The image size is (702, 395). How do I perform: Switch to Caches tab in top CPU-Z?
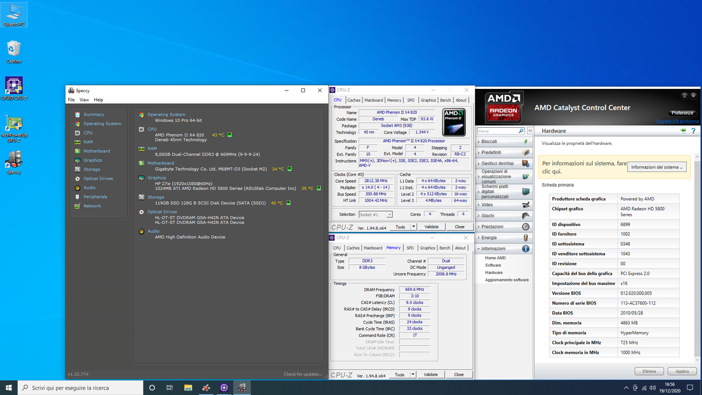[x=354, y=100]
